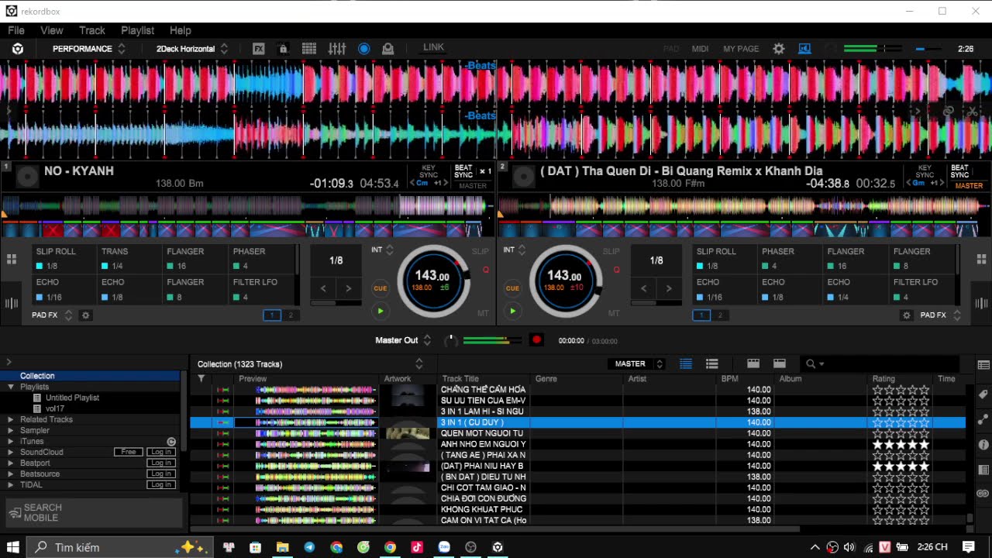Open Pad FX settings gear on deck 1
992x558 pixels.
tap(86, 315)
